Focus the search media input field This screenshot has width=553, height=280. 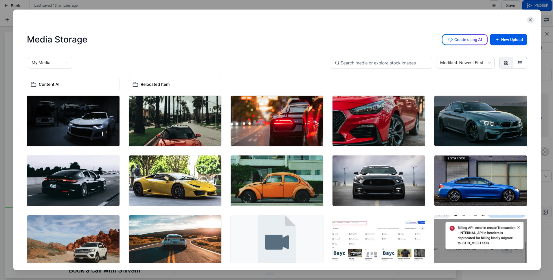click(x=381, y=63)
